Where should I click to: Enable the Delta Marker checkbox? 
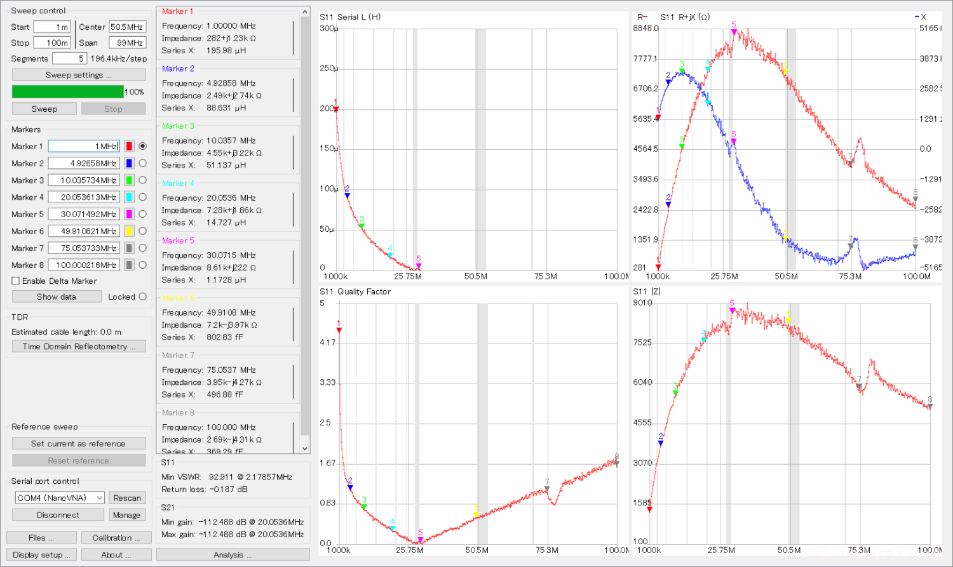pyautogui.click(x=16, y=281)
